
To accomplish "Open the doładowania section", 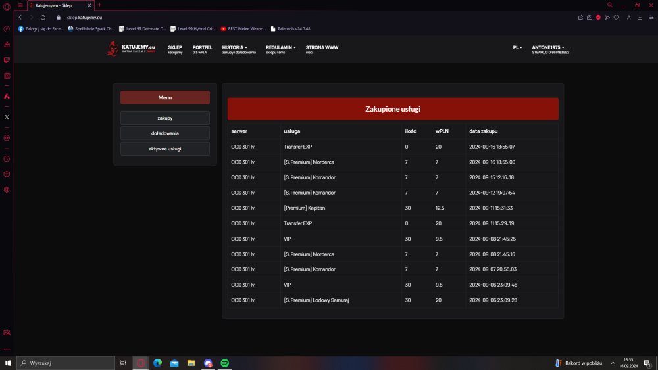I will [165, 133].
